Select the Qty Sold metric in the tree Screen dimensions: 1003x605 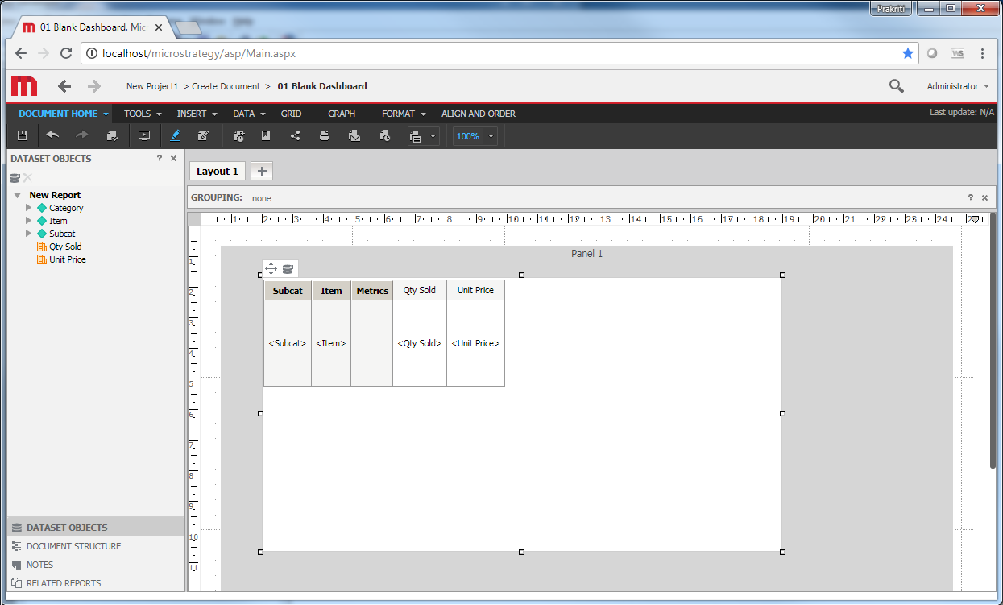click(x=64, y=246)
